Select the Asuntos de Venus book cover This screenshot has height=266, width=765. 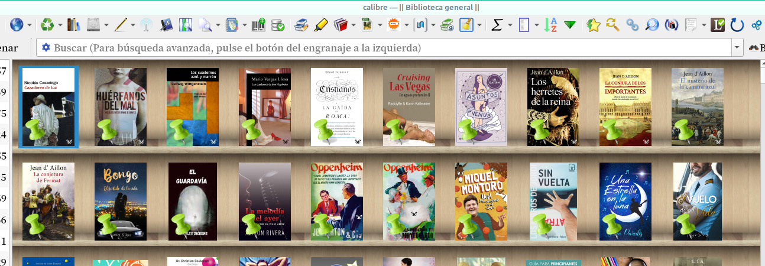pos(481,107)
